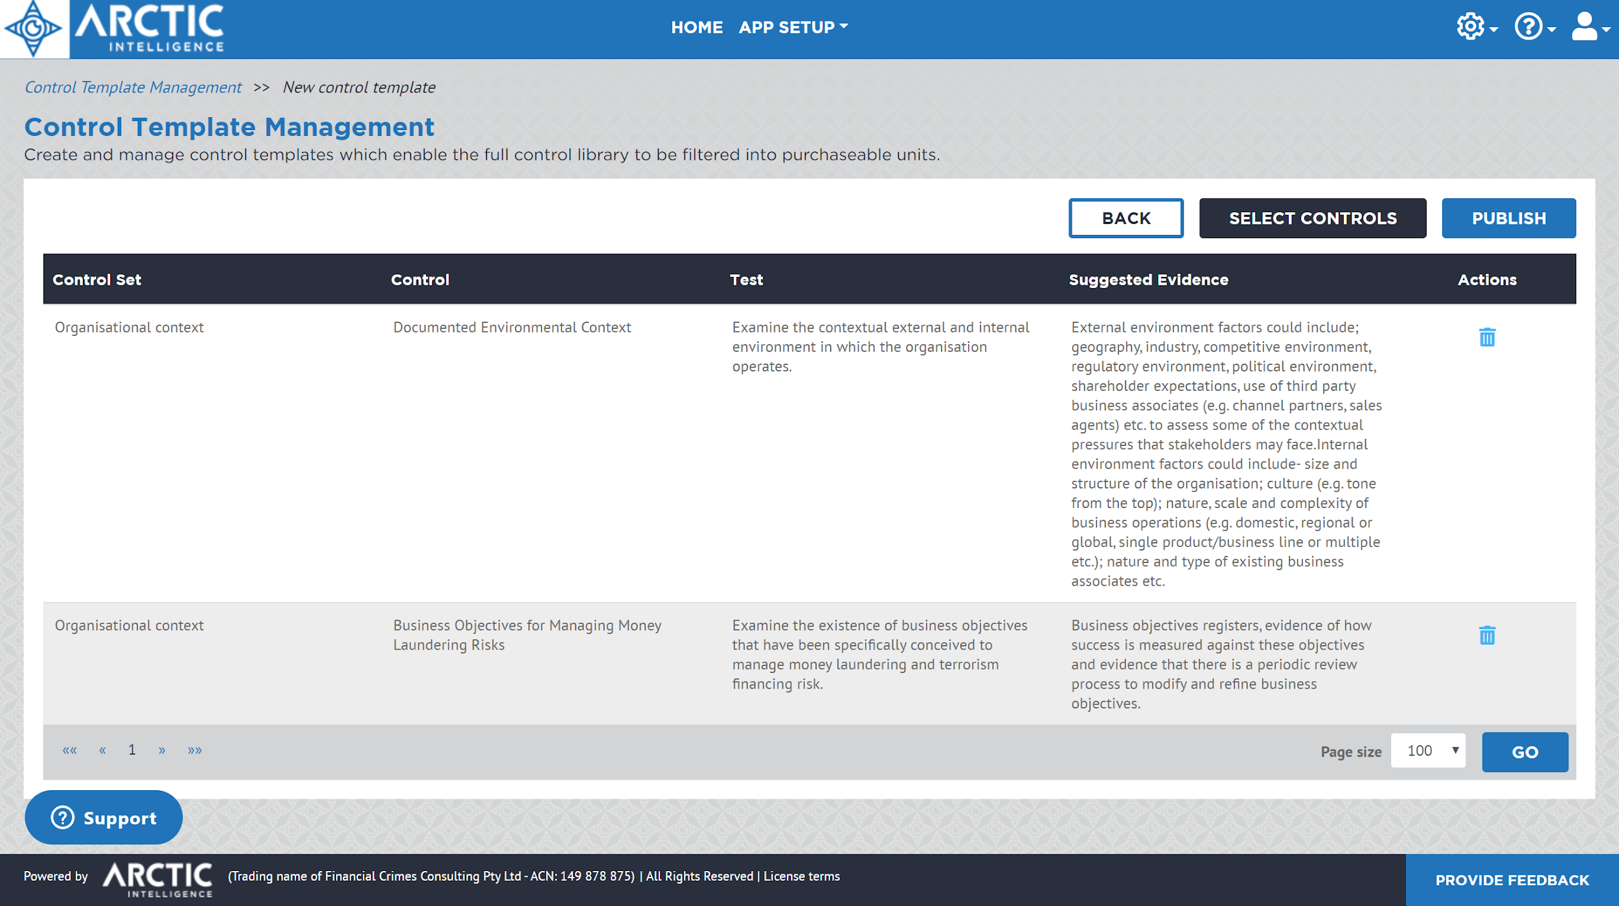The width and height of the screenshot is (1619, 906).
Task: Select page 1 in pagination
Action: (x=132, y=750)
